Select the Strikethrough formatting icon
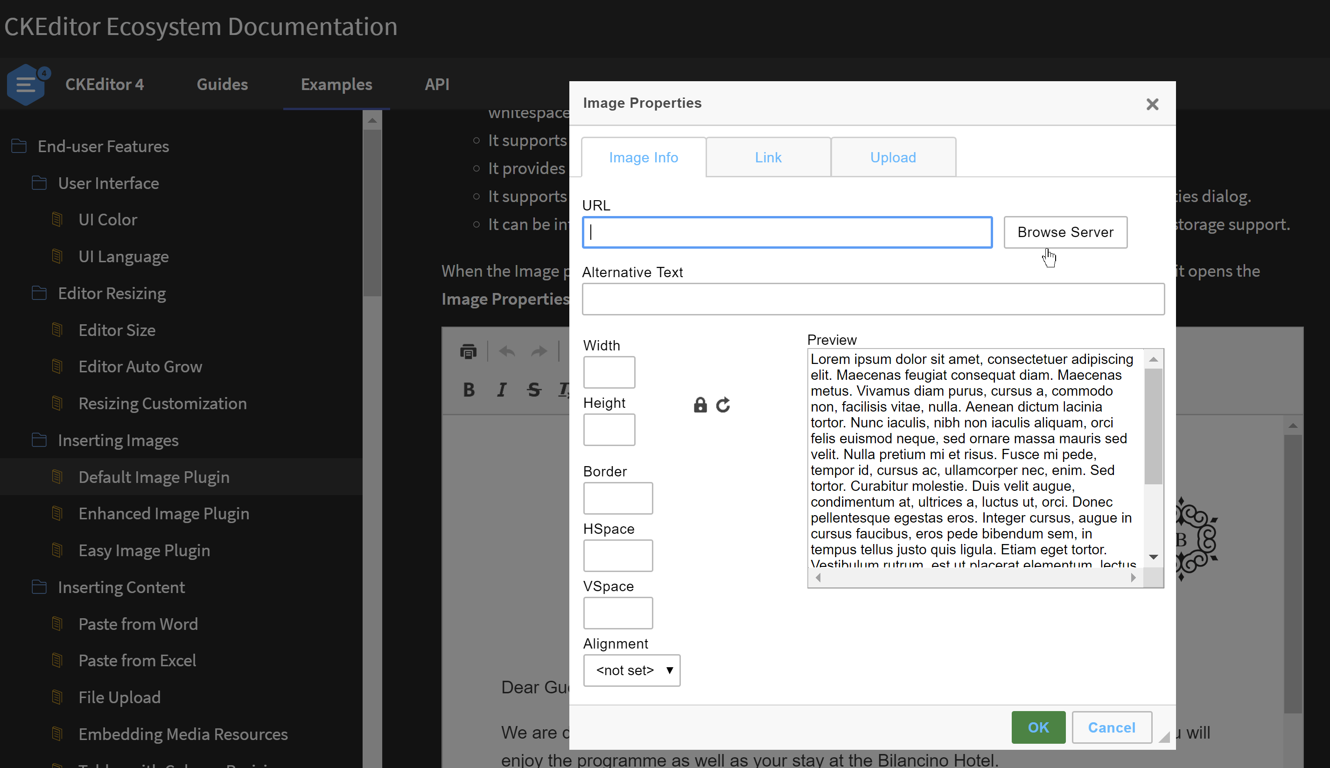 tap(533, 390)
